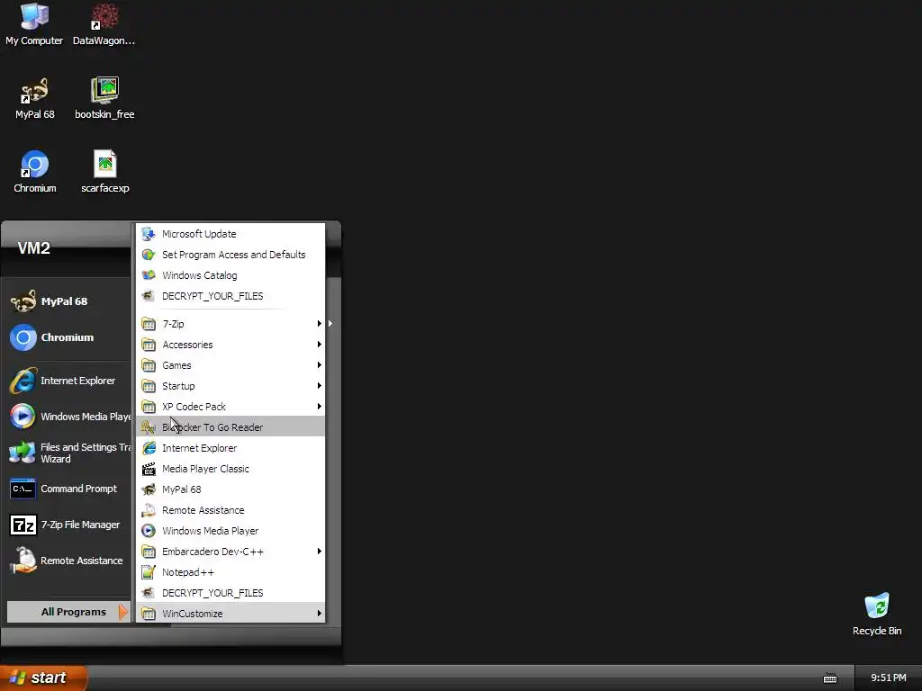Select the bootskin_free desktop icon
This screenshot has width=922, height=691.
pos(104,99)
